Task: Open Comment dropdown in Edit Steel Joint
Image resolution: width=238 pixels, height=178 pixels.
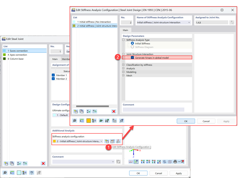Action: (x=113, y=162)
